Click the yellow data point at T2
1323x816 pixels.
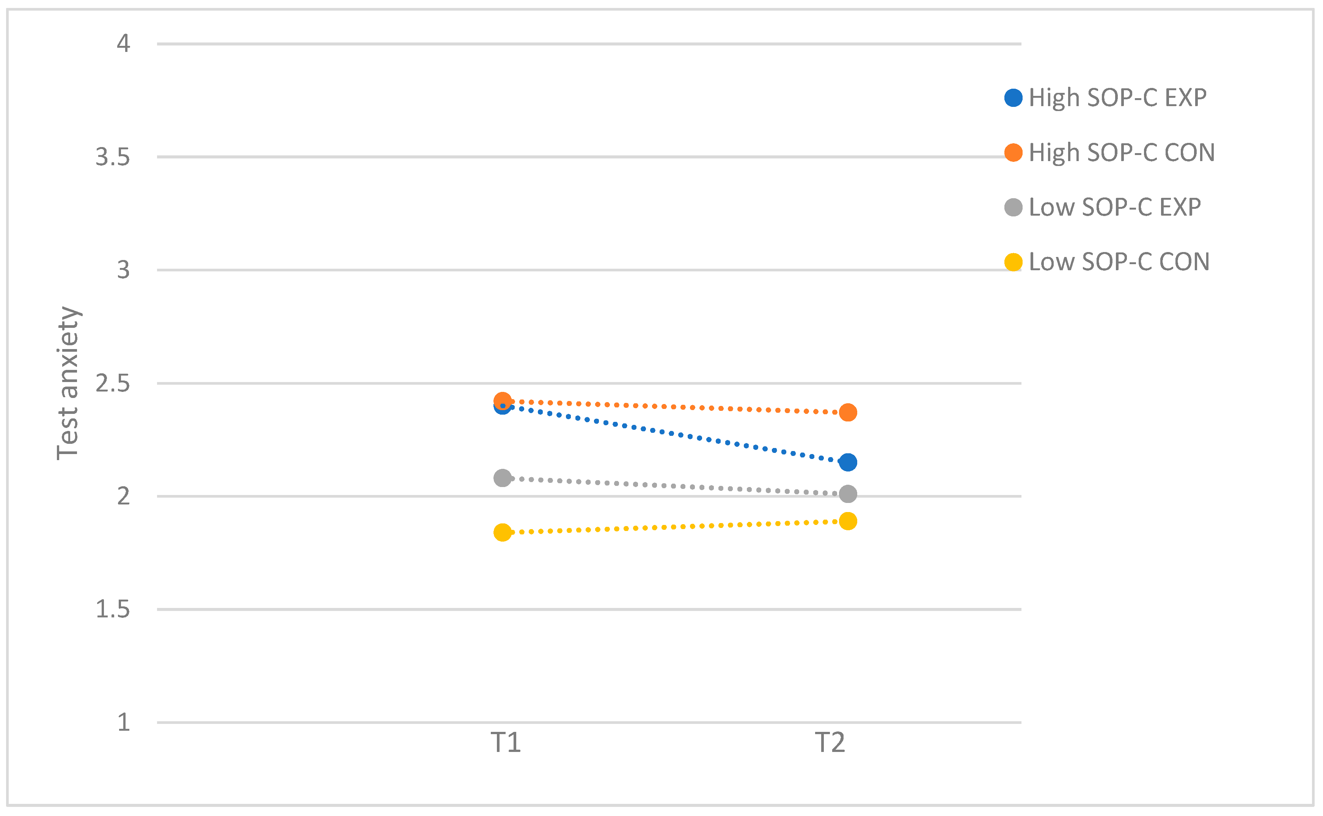848,522
